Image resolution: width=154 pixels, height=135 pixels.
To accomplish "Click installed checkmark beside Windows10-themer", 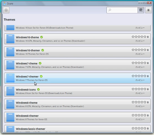I will point(43,50).
